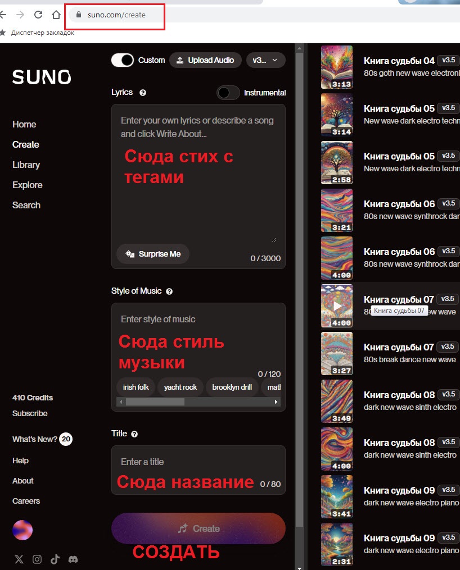The image size is (460, 570).
Task: Click the padlock site info icon
Action: [x=79, y=15]
